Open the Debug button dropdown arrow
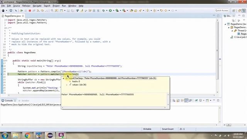Screen dimensions: 247x139 click(107, 10)
